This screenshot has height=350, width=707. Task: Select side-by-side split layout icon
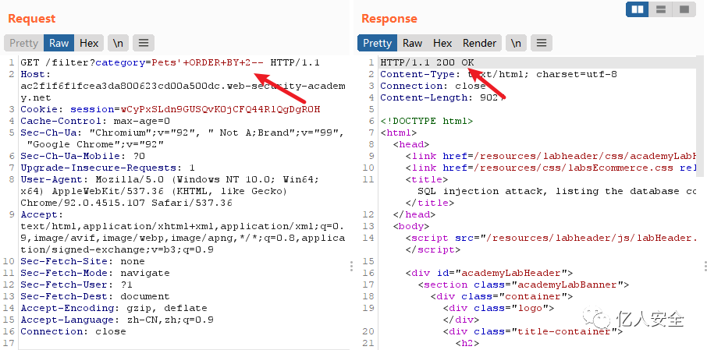pos(638,9)
